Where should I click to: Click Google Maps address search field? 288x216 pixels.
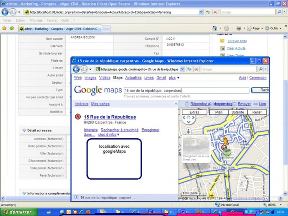(186, 91)
